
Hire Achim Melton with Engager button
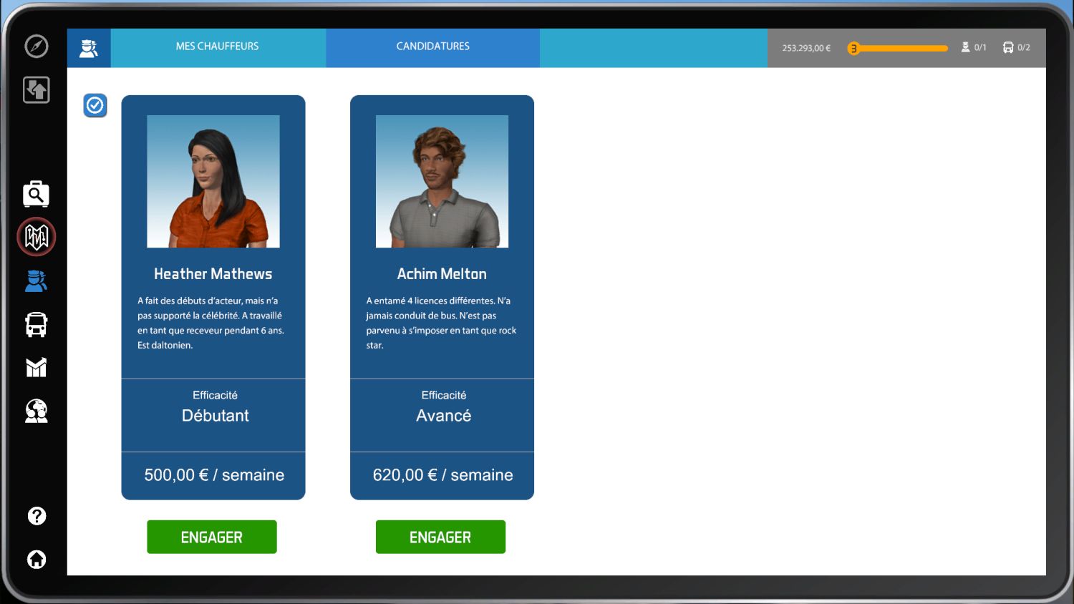[x=440, y=537]
